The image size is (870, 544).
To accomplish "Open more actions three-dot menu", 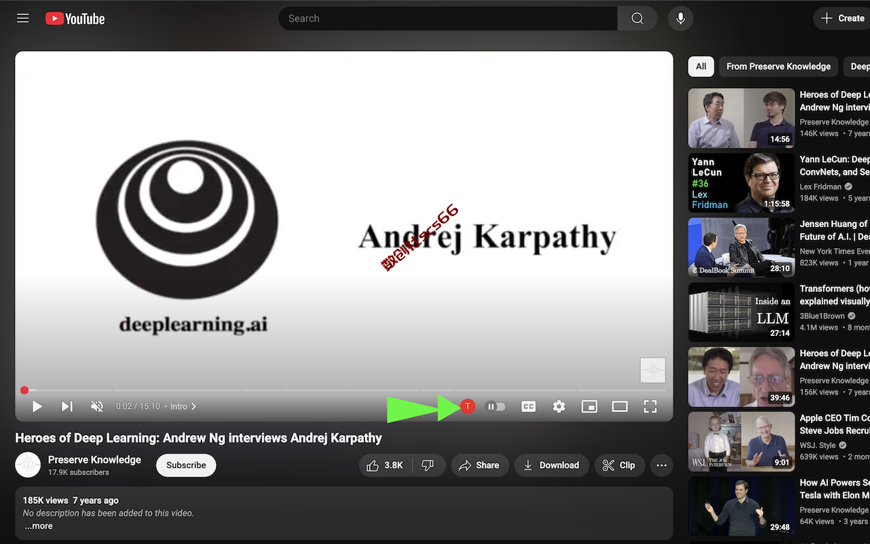I will [662, 465].
